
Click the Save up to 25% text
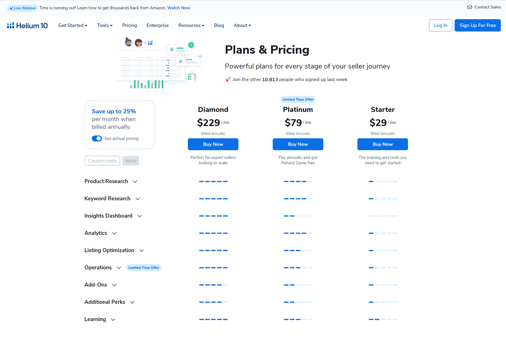[114, 111]
